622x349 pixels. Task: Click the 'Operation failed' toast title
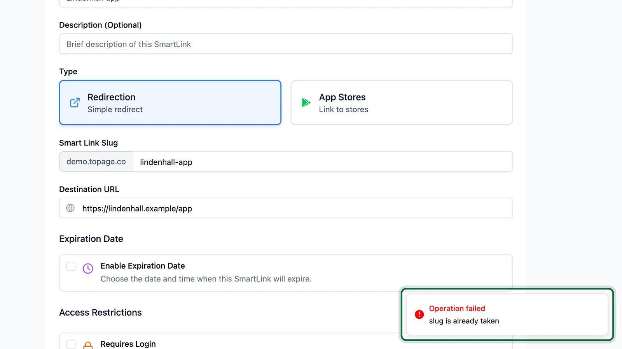457,309
